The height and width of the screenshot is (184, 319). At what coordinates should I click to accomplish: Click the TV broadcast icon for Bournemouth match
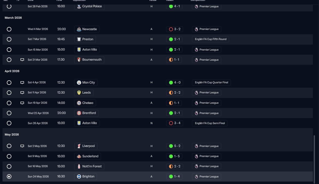pyautogui.click(x=22, y=60)
